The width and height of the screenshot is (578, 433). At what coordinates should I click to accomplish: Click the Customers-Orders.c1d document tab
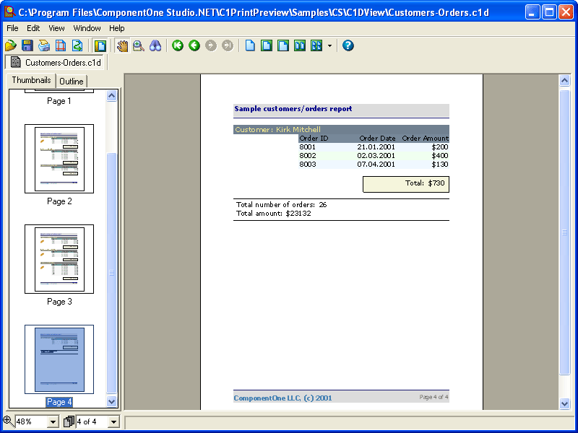(x=56, y=63)
